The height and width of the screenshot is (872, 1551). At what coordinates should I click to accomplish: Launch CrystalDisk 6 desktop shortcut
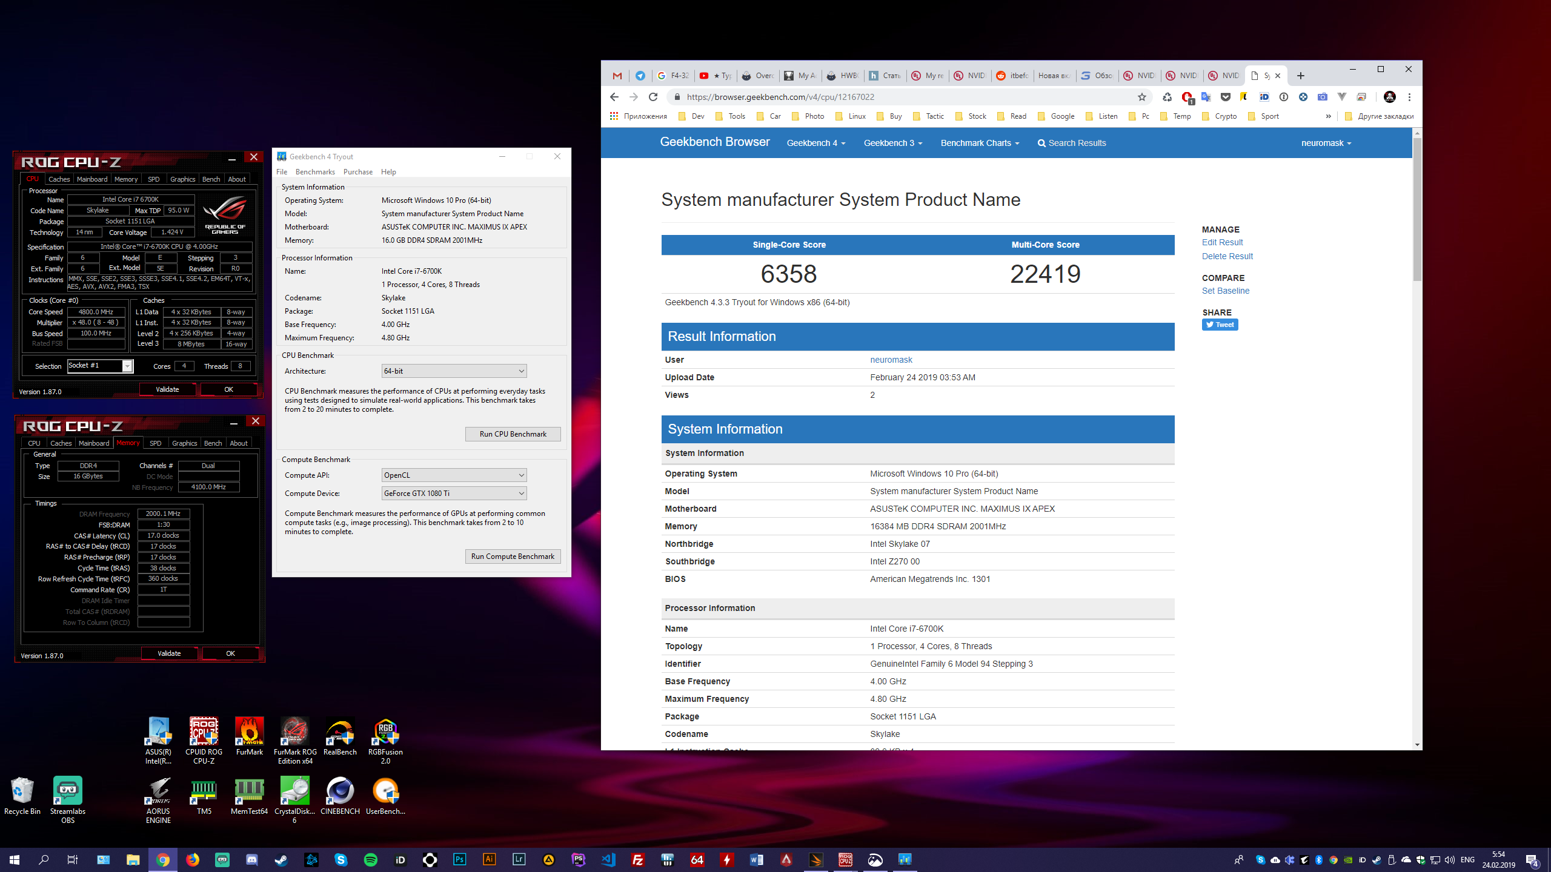[295, 799]
